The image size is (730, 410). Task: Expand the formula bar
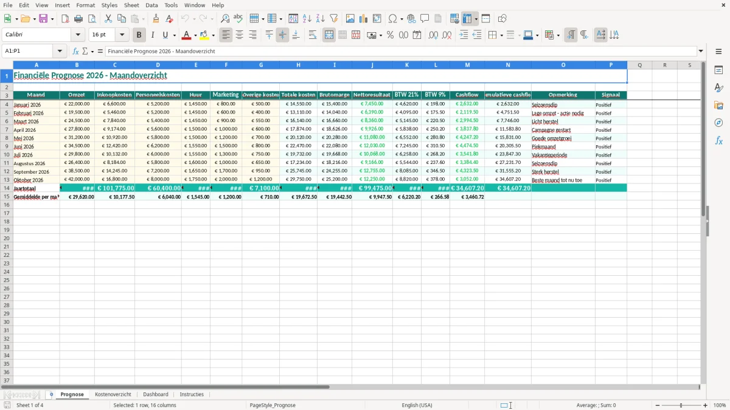(701, 52)
